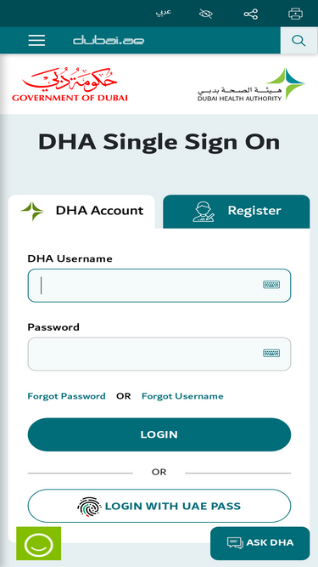The width and height of the screenshot is (318, 567).
Task: Click the green happiness smiley icon
Action: tap(38, 543)
